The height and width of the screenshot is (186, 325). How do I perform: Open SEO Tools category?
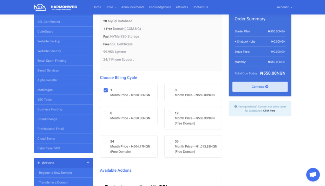tap(63, 100)
